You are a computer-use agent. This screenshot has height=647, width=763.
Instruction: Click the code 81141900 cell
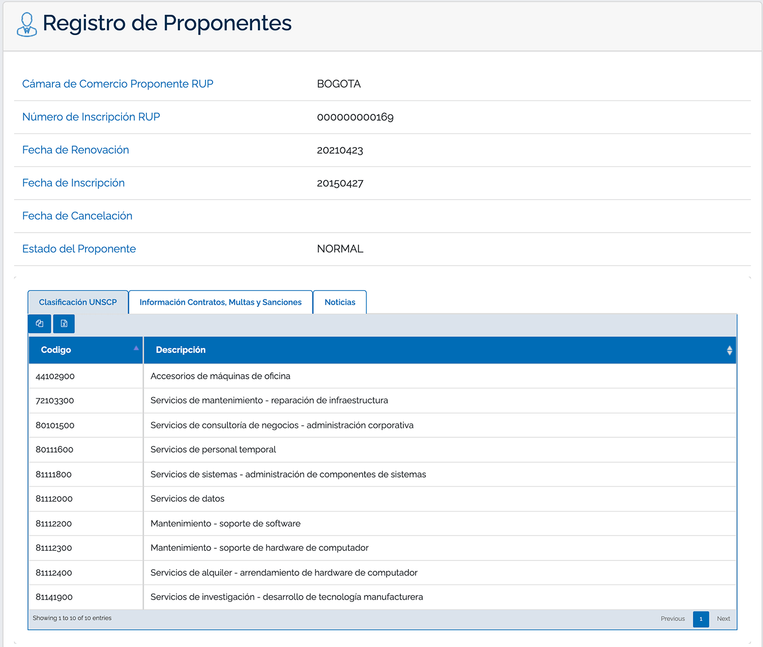point(54,597)
